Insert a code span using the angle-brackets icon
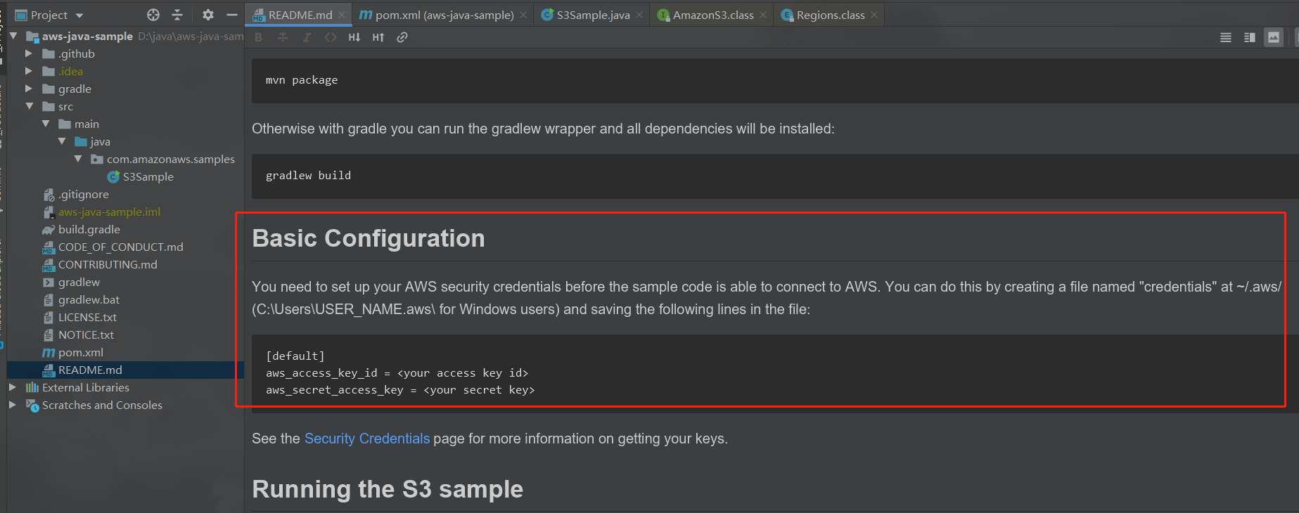1299x513 pixels. 331,37
